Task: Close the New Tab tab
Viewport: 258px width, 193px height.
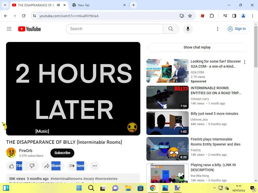Action: pos(124,5)
